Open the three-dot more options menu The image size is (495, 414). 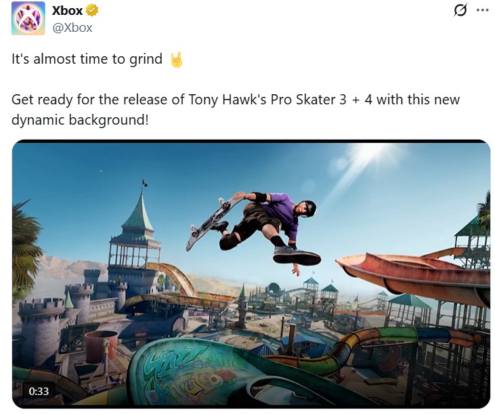(482, 10)
